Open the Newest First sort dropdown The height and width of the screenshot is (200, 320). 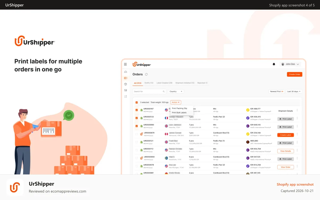point(277,91)
